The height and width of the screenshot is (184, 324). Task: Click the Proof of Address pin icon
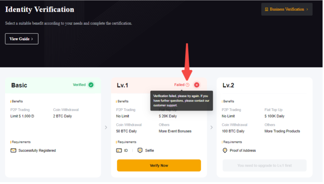pos(225,150)
